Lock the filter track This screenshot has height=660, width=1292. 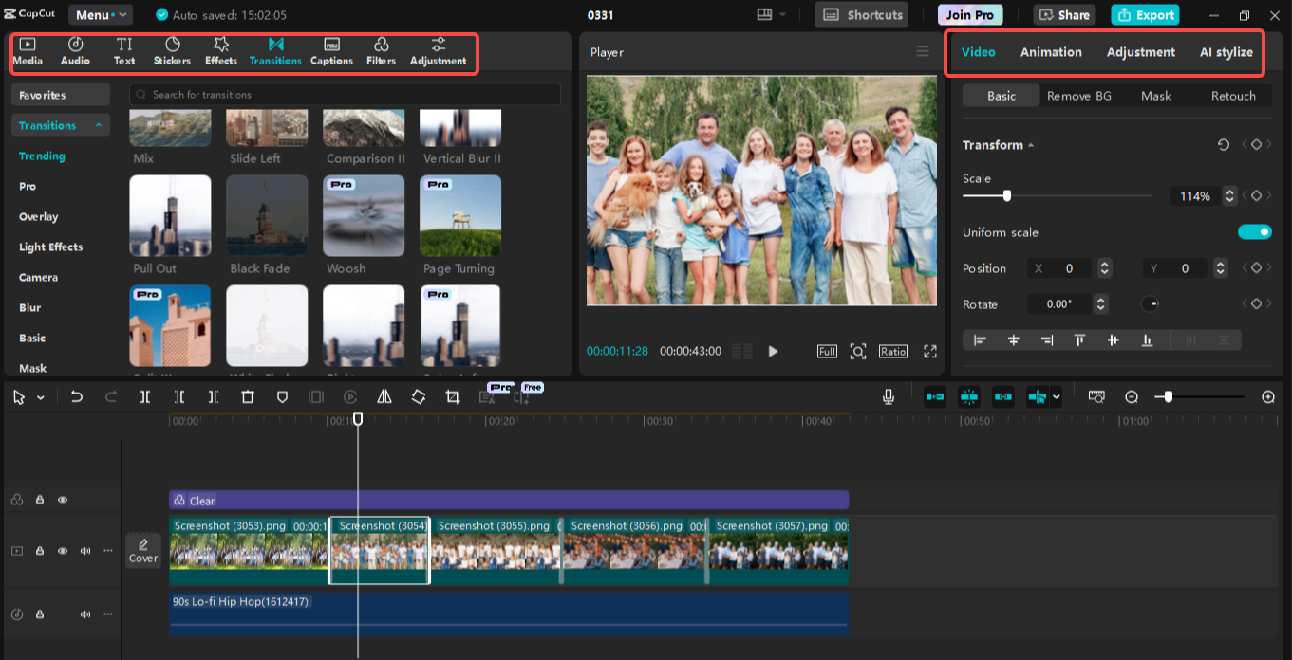[40, 500]
